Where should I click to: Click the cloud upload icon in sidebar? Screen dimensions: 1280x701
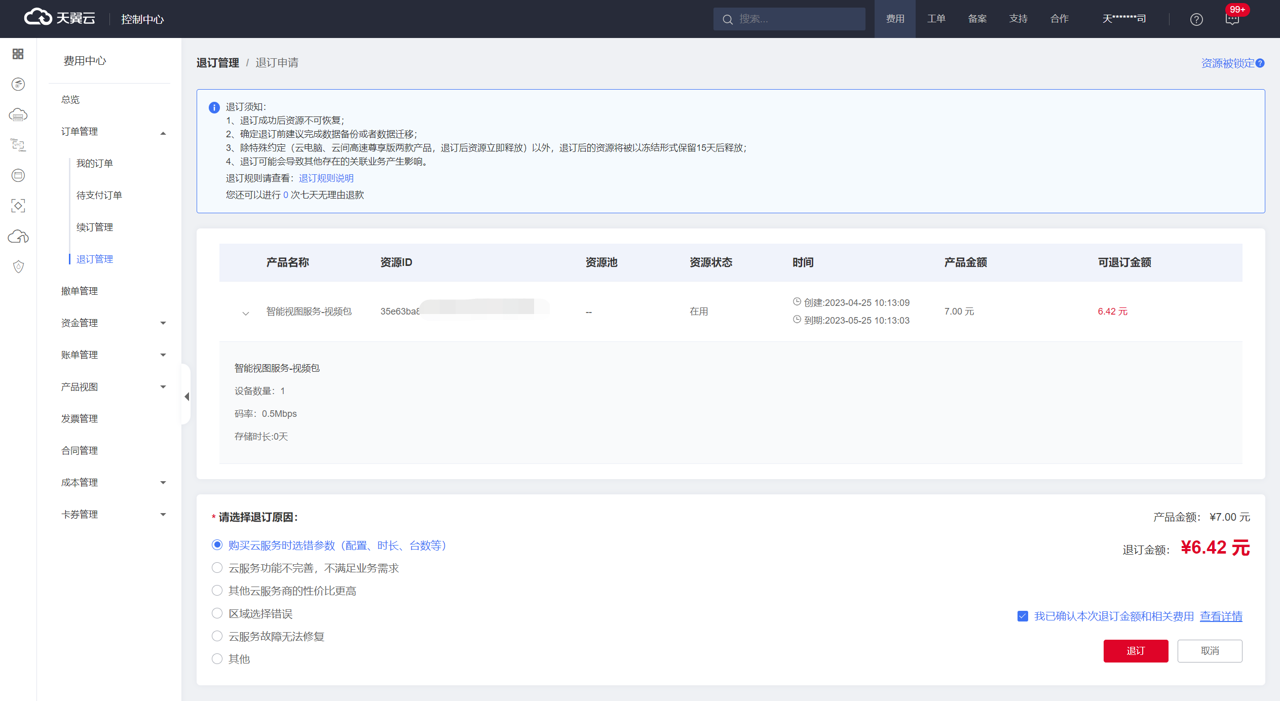point(18,237)
